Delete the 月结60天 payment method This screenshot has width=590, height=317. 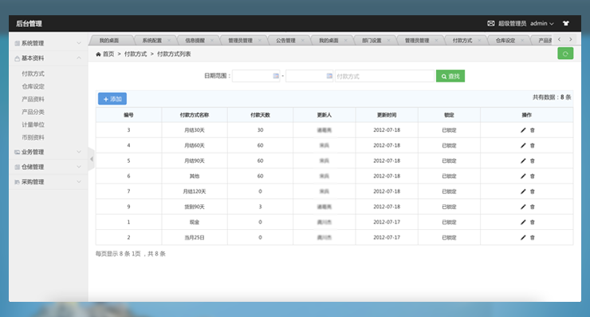533,145
